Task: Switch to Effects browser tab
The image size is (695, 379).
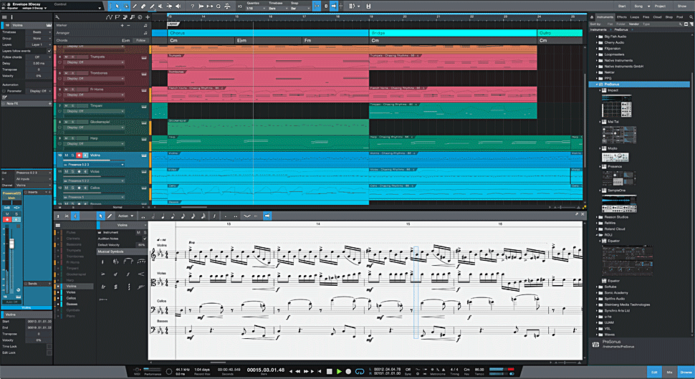Action: 622,17
